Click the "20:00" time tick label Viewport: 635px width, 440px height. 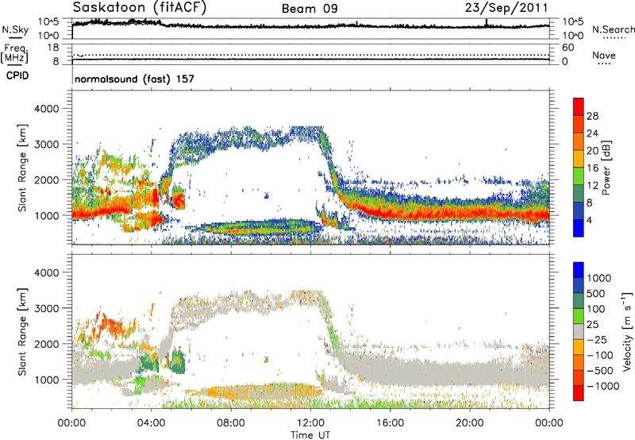click(x=470, y=423)
